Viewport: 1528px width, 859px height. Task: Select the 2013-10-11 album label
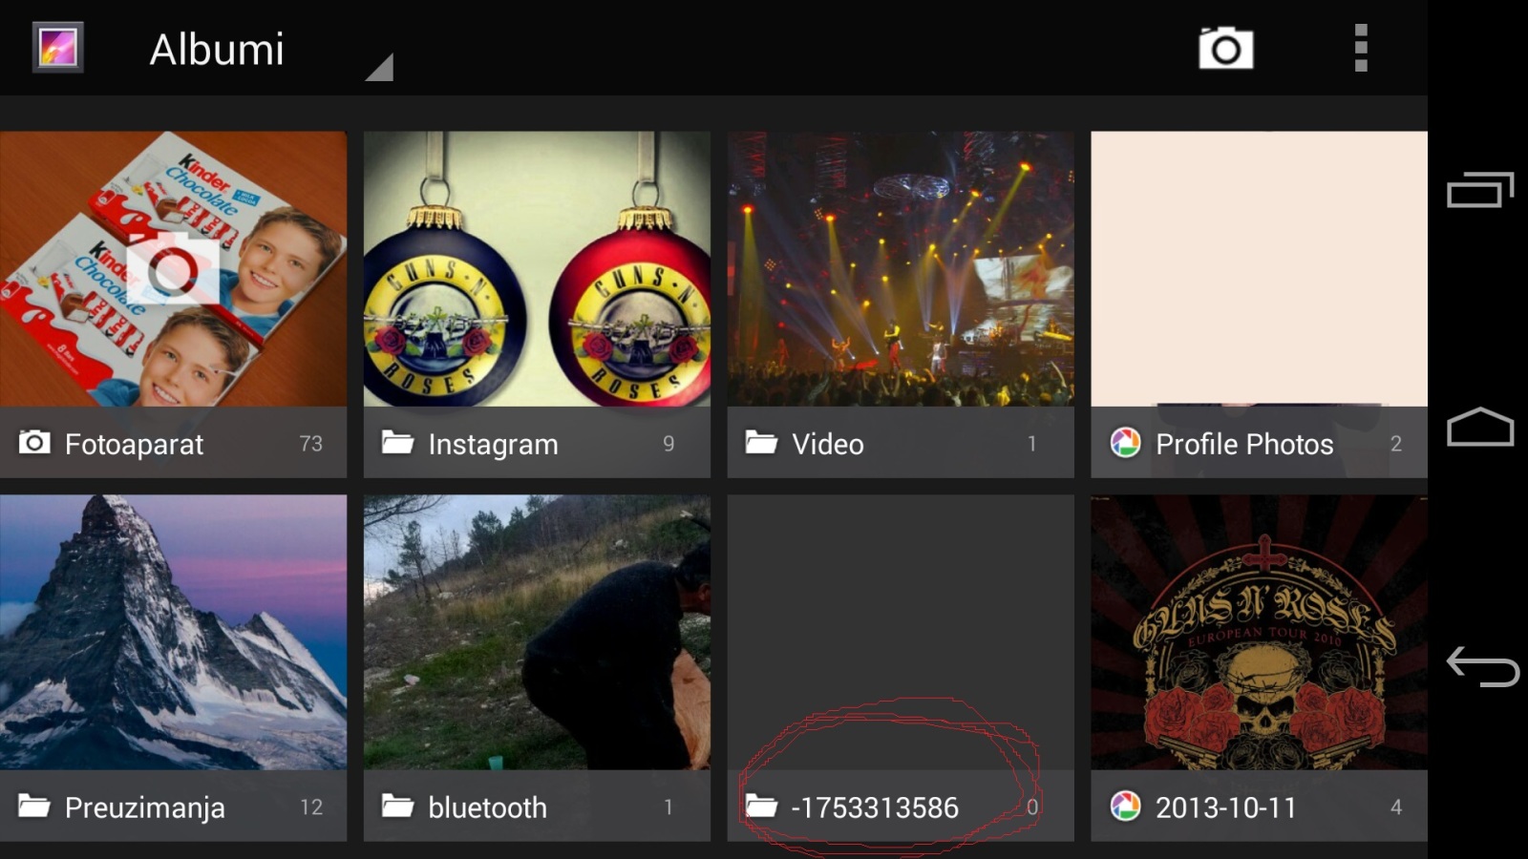click(1225, 807)
